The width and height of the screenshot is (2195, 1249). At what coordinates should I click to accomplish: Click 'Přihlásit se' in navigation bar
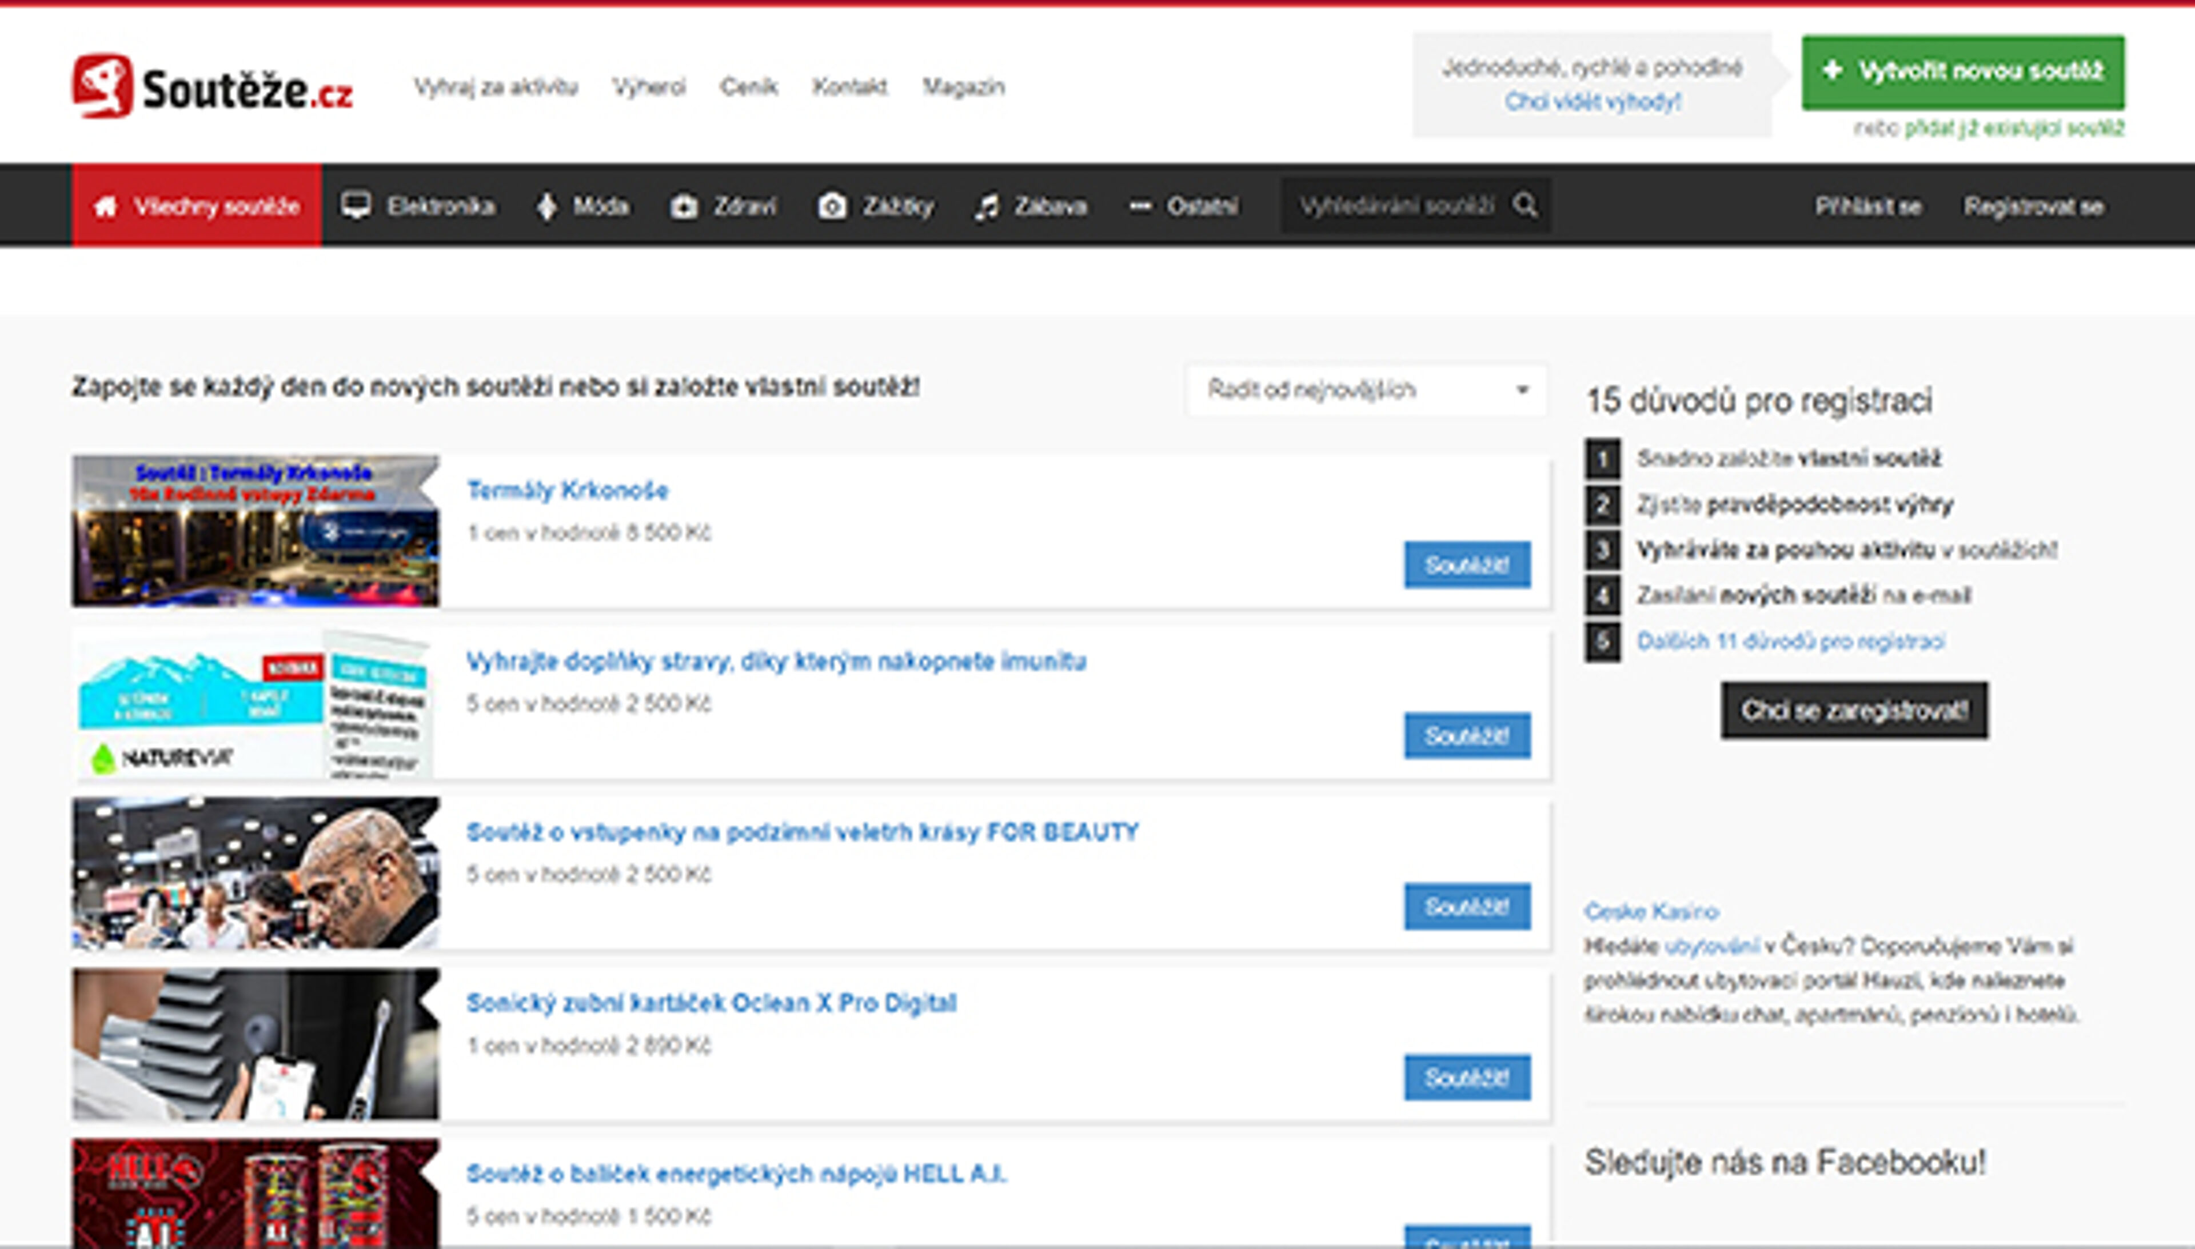1867,207
